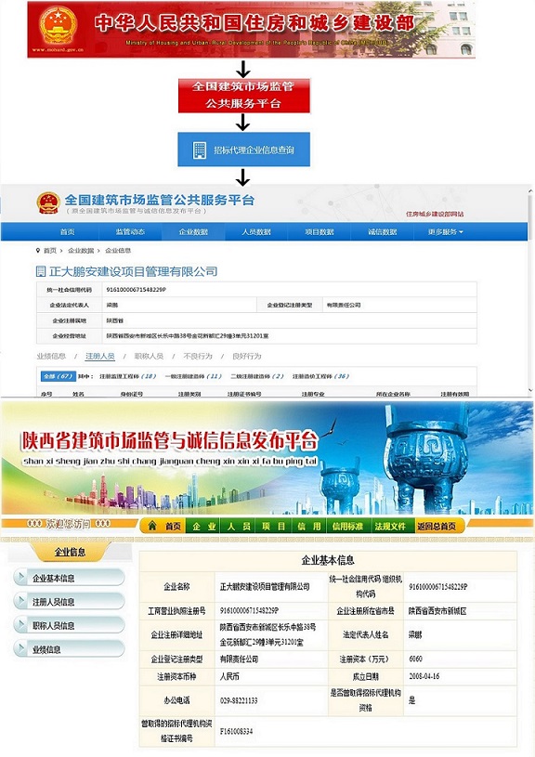Click the building icon in the 招标代理企业信息查询 button
Screen dimensions: 535x757
(200, 150)
